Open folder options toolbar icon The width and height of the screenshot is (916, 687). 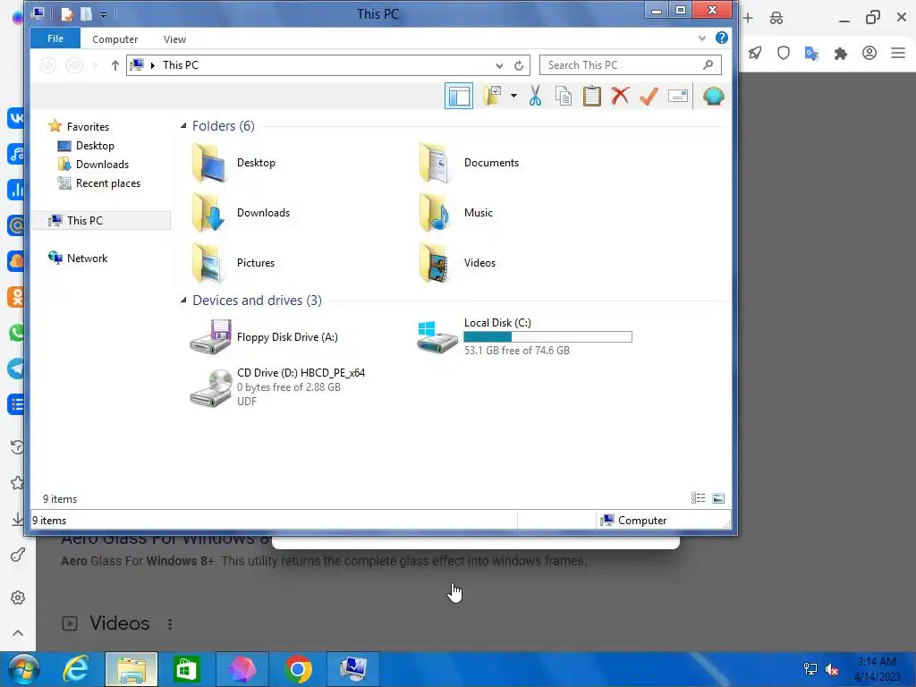(x=493, y=96)
